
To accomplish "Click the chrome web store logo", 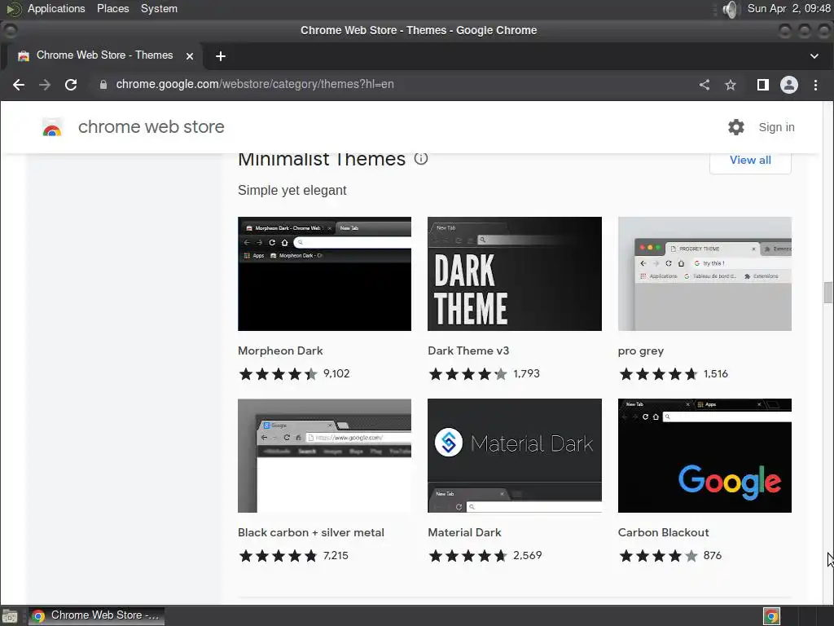I will click(52, 127).
